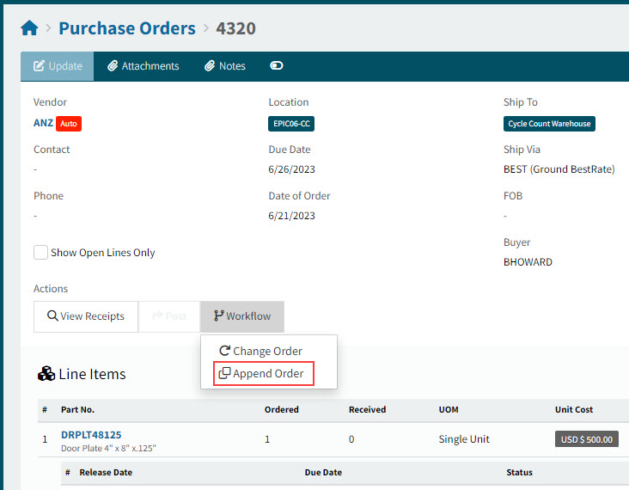Click the red Auto badge

69,124
